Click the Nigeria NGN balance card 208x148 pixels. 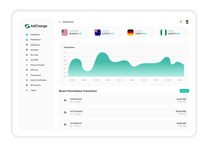(173, 32)
